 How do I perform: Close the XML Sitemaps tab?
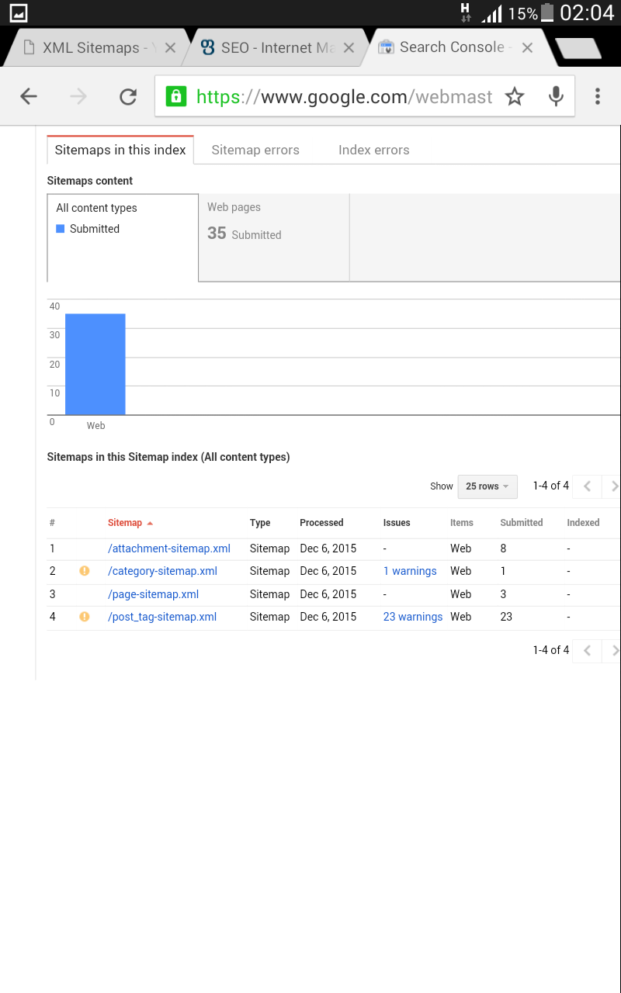[170, 48]
